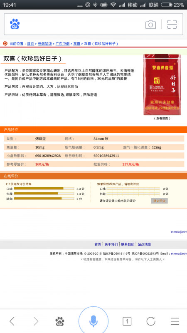Open 广东中烟 breadcrumb link
This screenshot has height=333, width=187.
coord(63,44)
